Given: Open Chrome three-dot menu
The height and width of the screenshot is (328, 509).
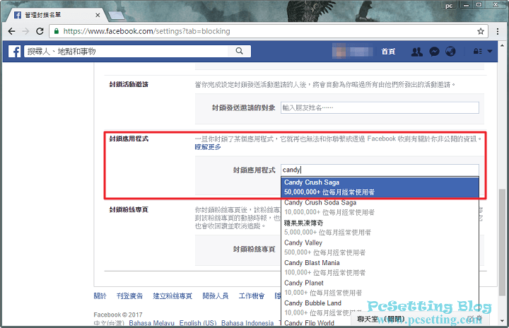Looking at the screenshot, I should click(x=497, y=31).
